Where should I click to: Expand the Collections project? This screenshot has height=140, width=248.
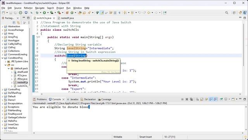tap(2, 51)
